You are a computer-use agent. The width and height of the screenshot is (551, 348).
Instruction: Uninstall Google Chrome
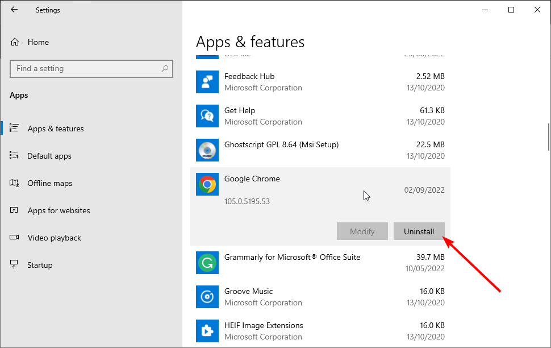pyautogui.click(x=419, y=231)
